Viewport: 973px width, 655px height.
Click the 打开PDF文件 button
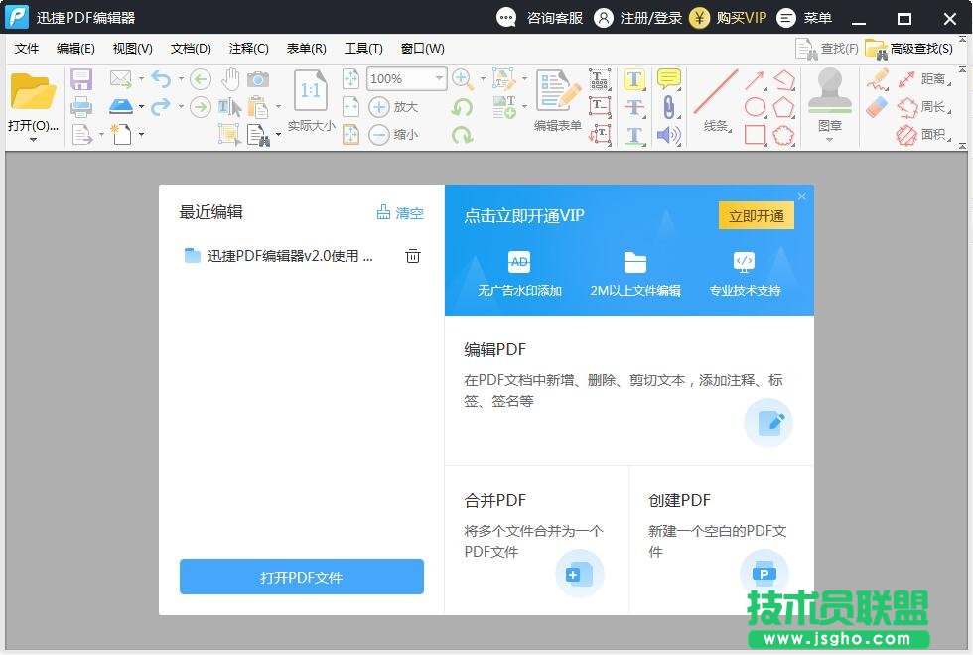tap(301, 577)
